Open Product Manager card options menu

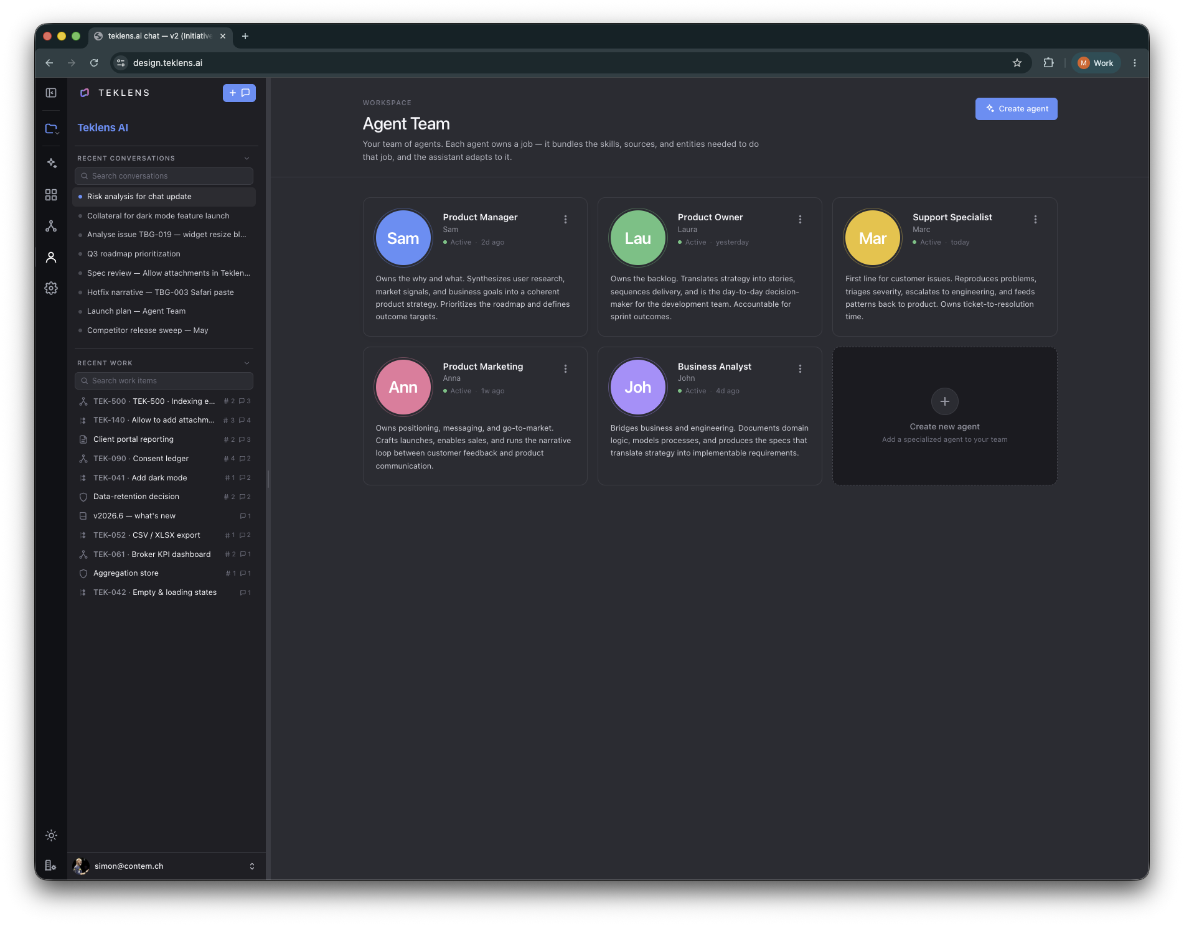coord(565,219)
